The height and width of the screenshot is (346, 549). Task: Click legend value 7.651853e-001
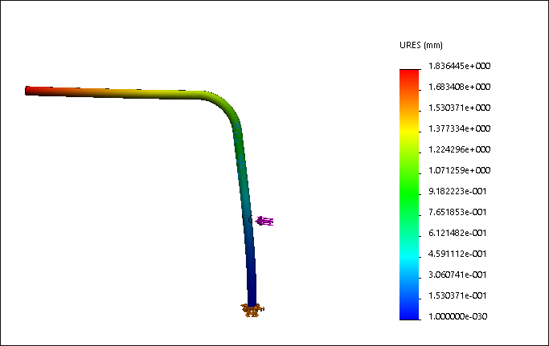click(x=457, y=212)
